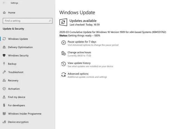
Task: Open Change active hours
Action: click(79, 52)
